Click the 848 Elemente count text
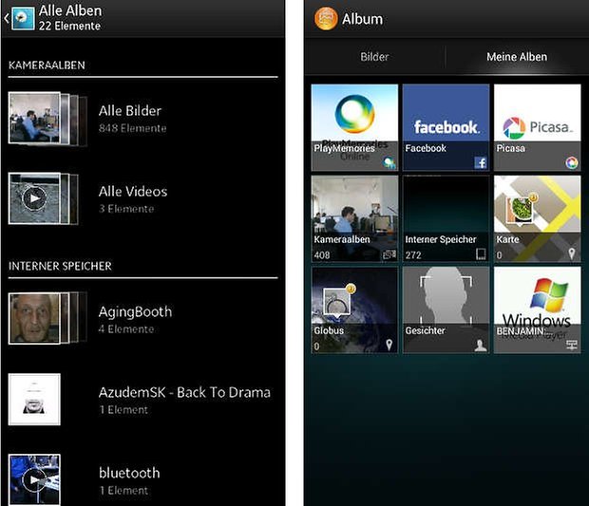 coord(133,128)
